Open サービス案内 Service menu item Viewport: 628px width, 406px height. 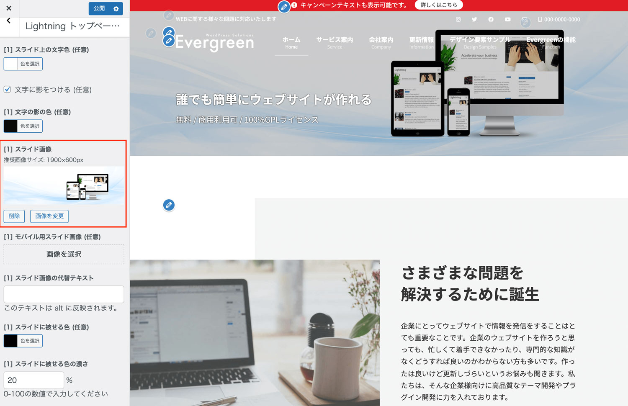tap(335, 43)
